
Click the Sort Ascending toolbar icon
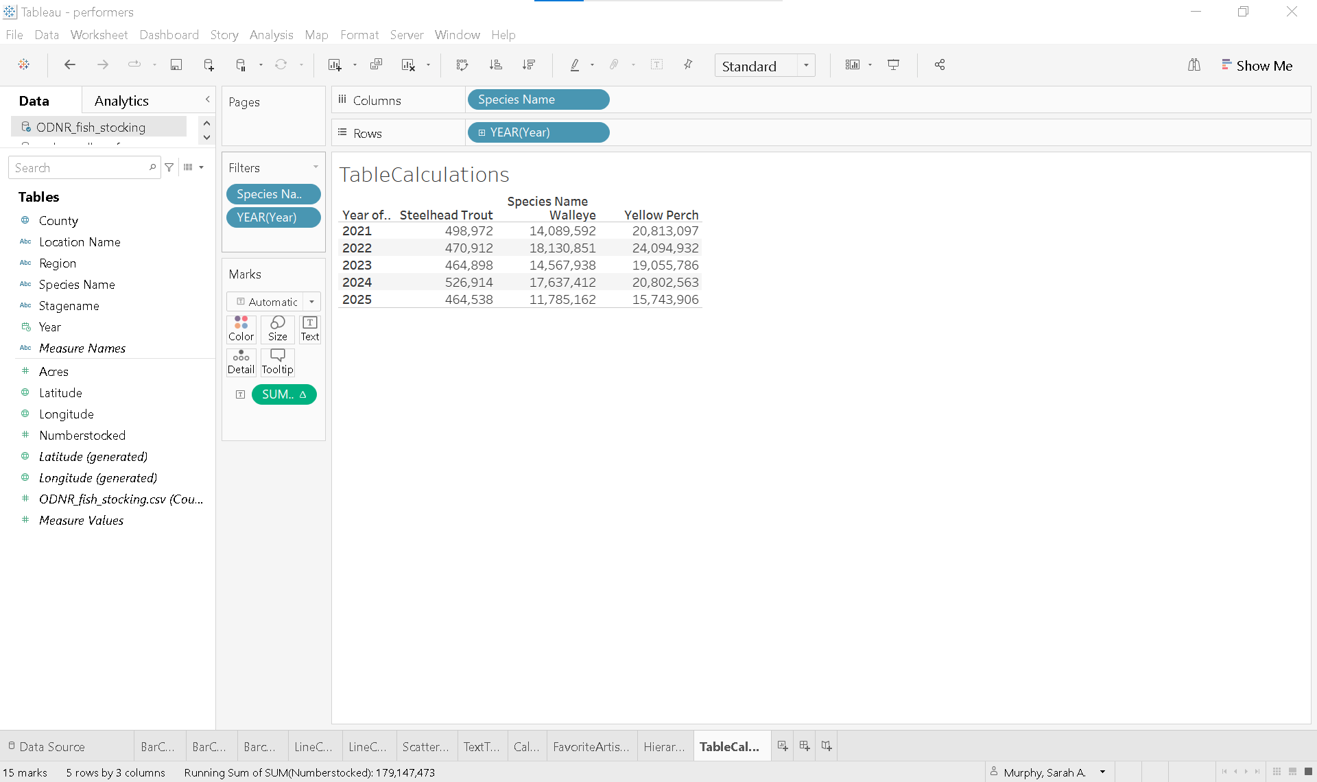495,65
